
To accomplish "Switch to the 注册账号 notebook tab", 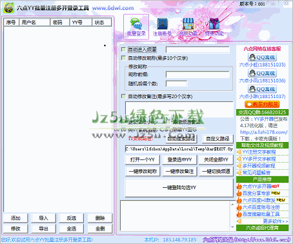I will 162,27.
